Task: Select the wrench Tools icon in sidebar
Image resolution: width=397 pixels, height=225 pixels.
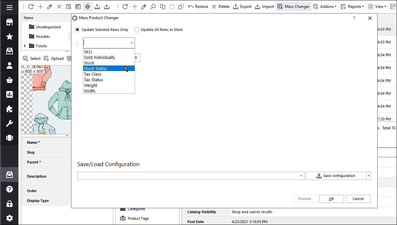Action: pyautogui.click(x=10, y=123)
